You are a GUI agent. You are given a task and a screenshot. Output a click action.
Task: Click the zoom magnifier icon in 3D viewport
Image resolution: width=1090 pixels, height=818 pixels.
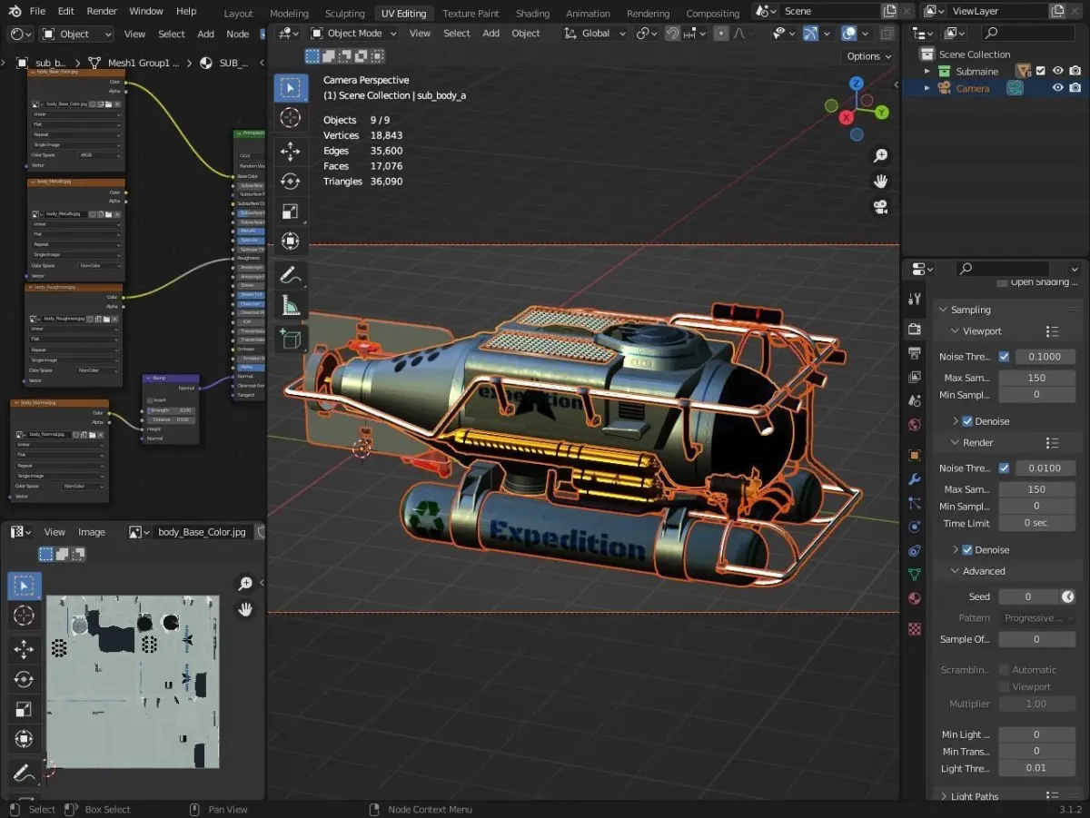click(880, 156)
